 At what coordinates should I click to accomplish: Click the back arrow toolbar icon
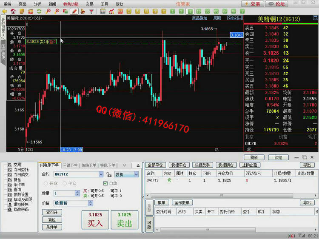(4, 11)
